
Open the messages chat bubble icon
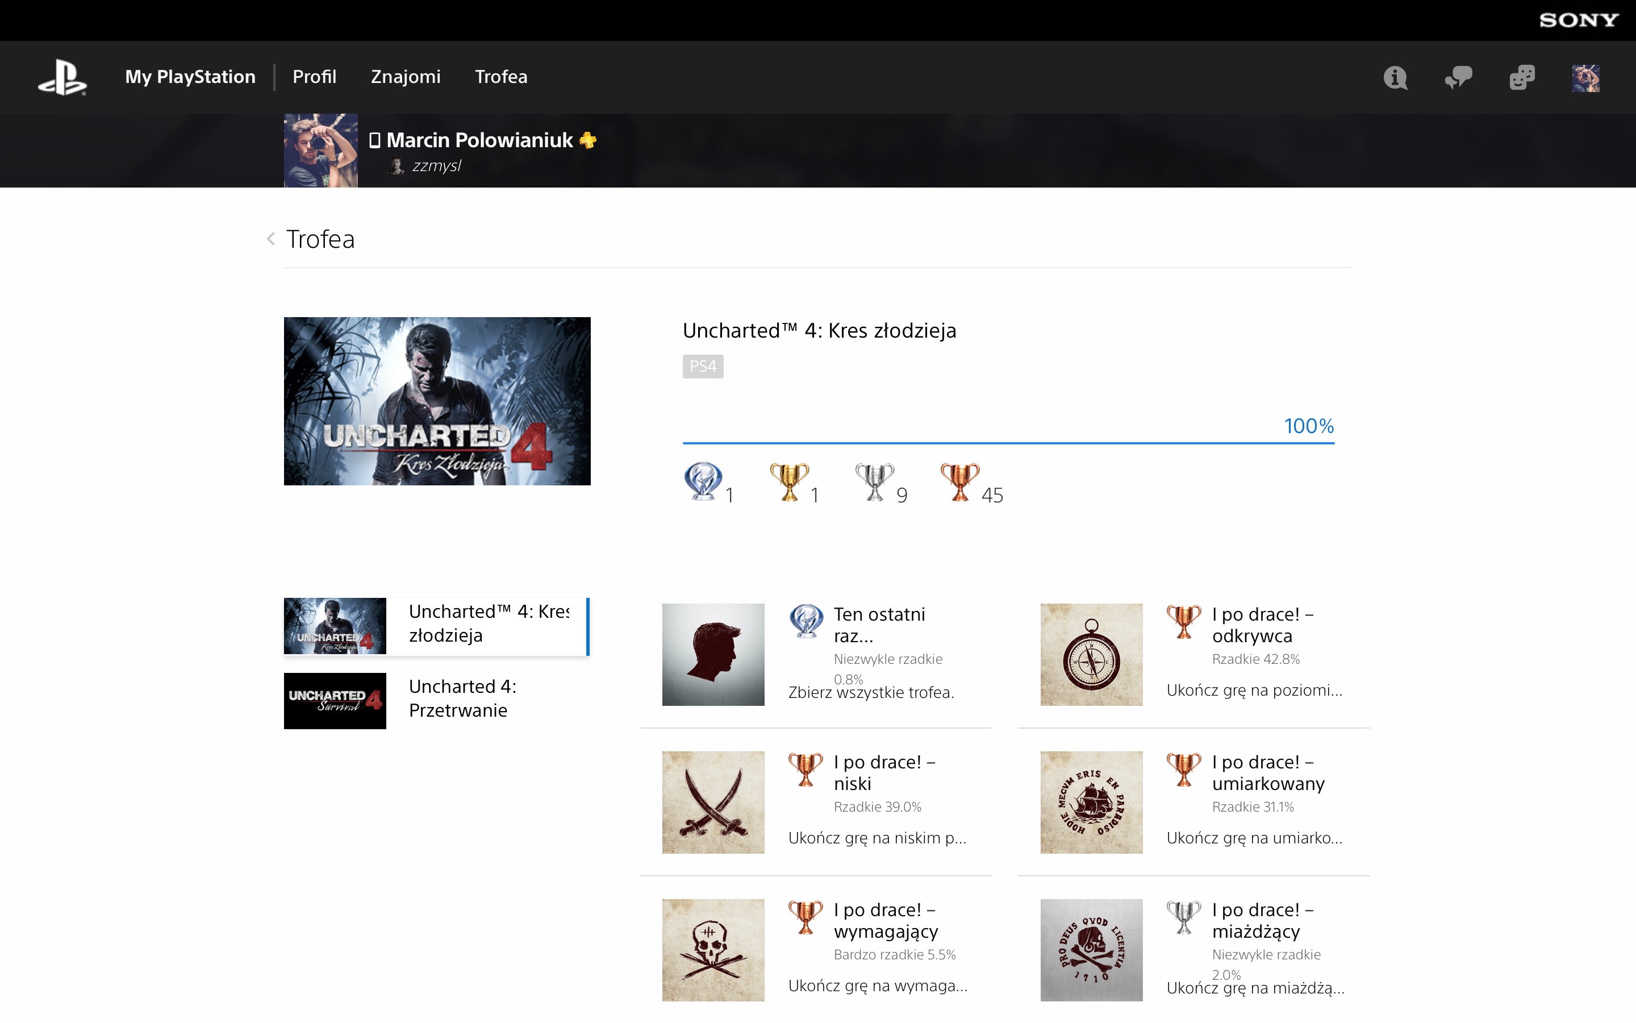(1458, 78)
